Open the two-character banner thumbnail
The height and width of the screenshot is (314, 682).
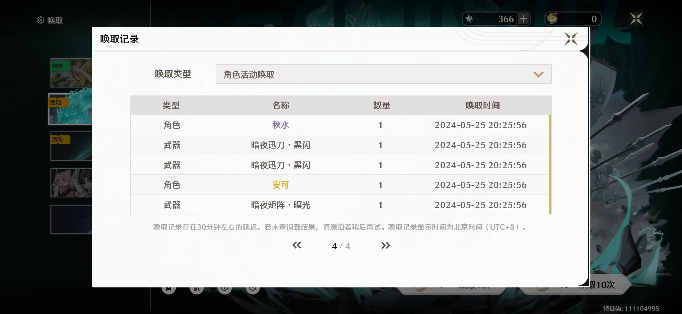click(x=71, y=183)
